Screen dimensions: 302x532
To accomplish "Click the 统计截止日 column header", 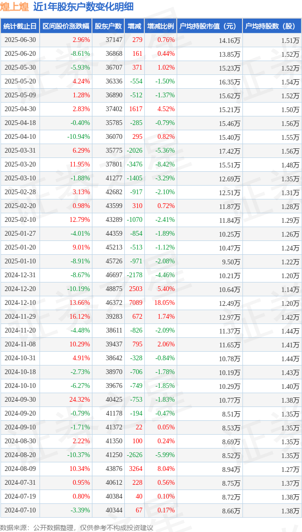I will [20, 26].
